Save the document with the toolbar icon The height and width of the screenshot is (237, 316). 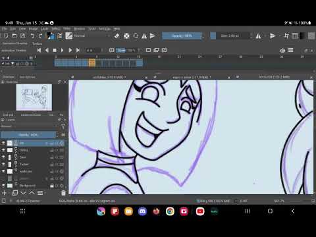22,36
